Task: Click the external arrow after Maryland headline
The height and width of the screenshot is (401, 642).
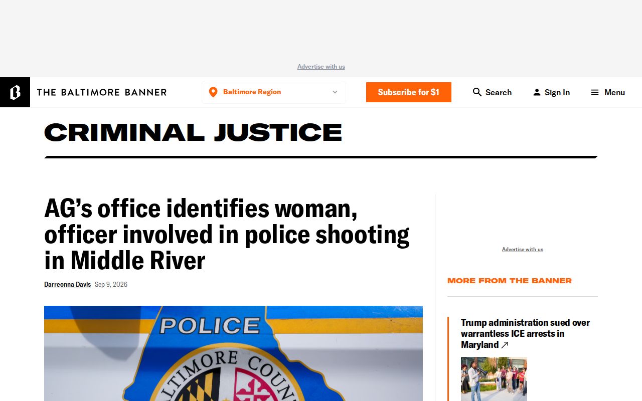Action: [505, 345]
